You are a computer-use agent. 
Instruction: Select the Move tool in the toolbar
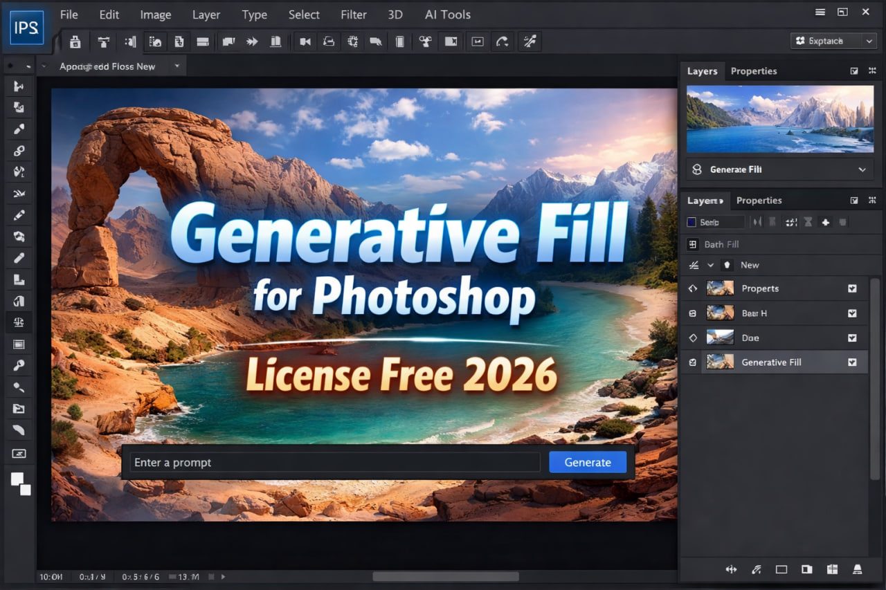click(x=19, y=86)
